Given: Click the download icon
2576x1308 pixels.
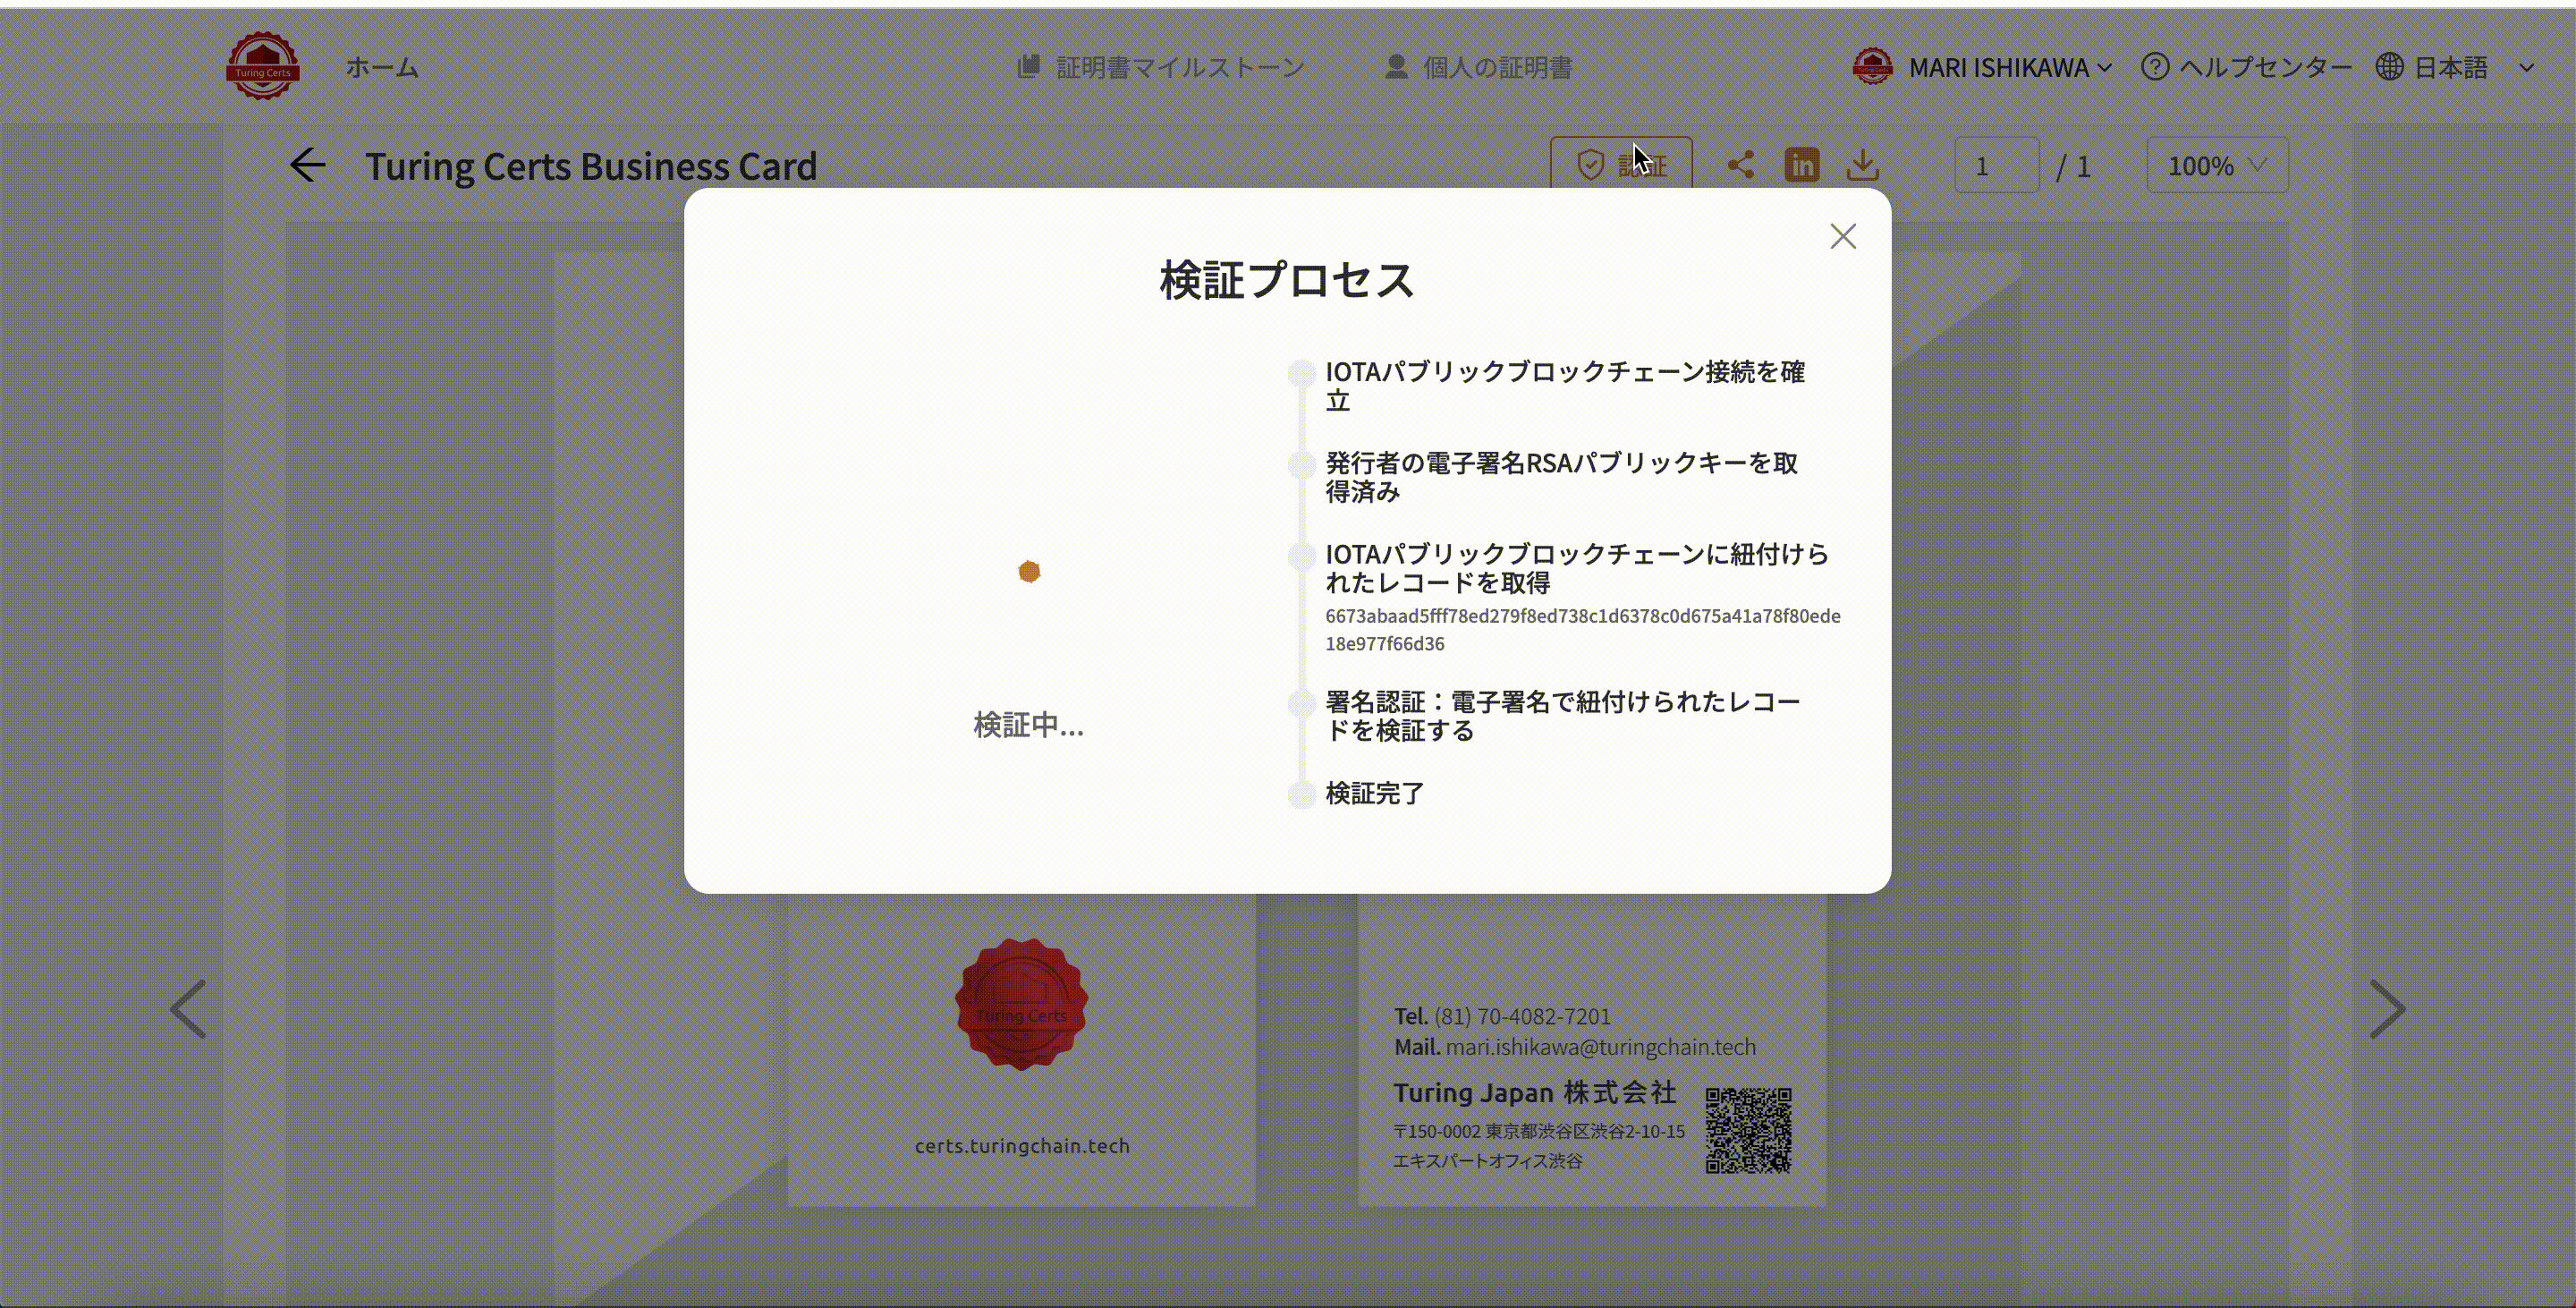Looking at the screenshot, I should pyautogui.click(x=1862, y=165).
